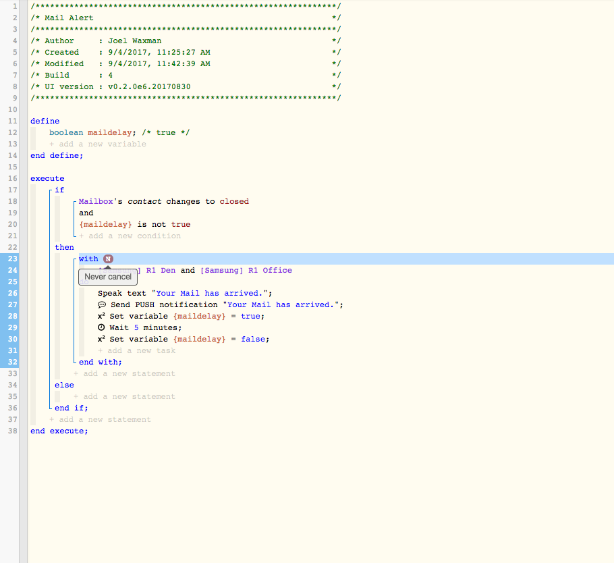Edit the Set variable {maildelay} = true task
This screenshot has width=614, height=563.
tap(182, 316)
